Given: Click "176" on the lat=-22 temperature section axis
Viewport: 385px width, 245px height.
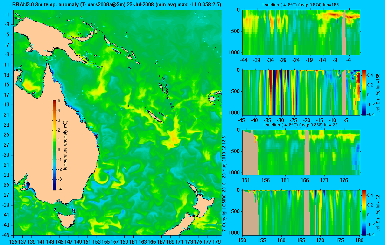Looking at the screenshot, I should 344,180.
